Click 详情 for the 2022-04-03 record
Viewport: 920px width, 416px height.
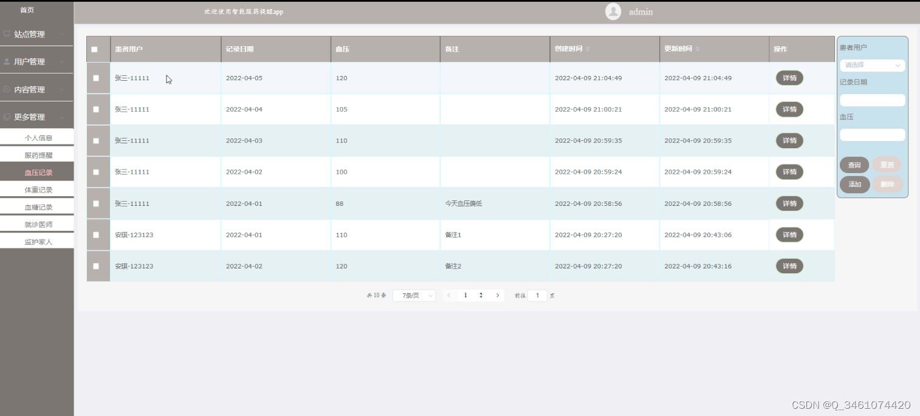pos(789,140)
